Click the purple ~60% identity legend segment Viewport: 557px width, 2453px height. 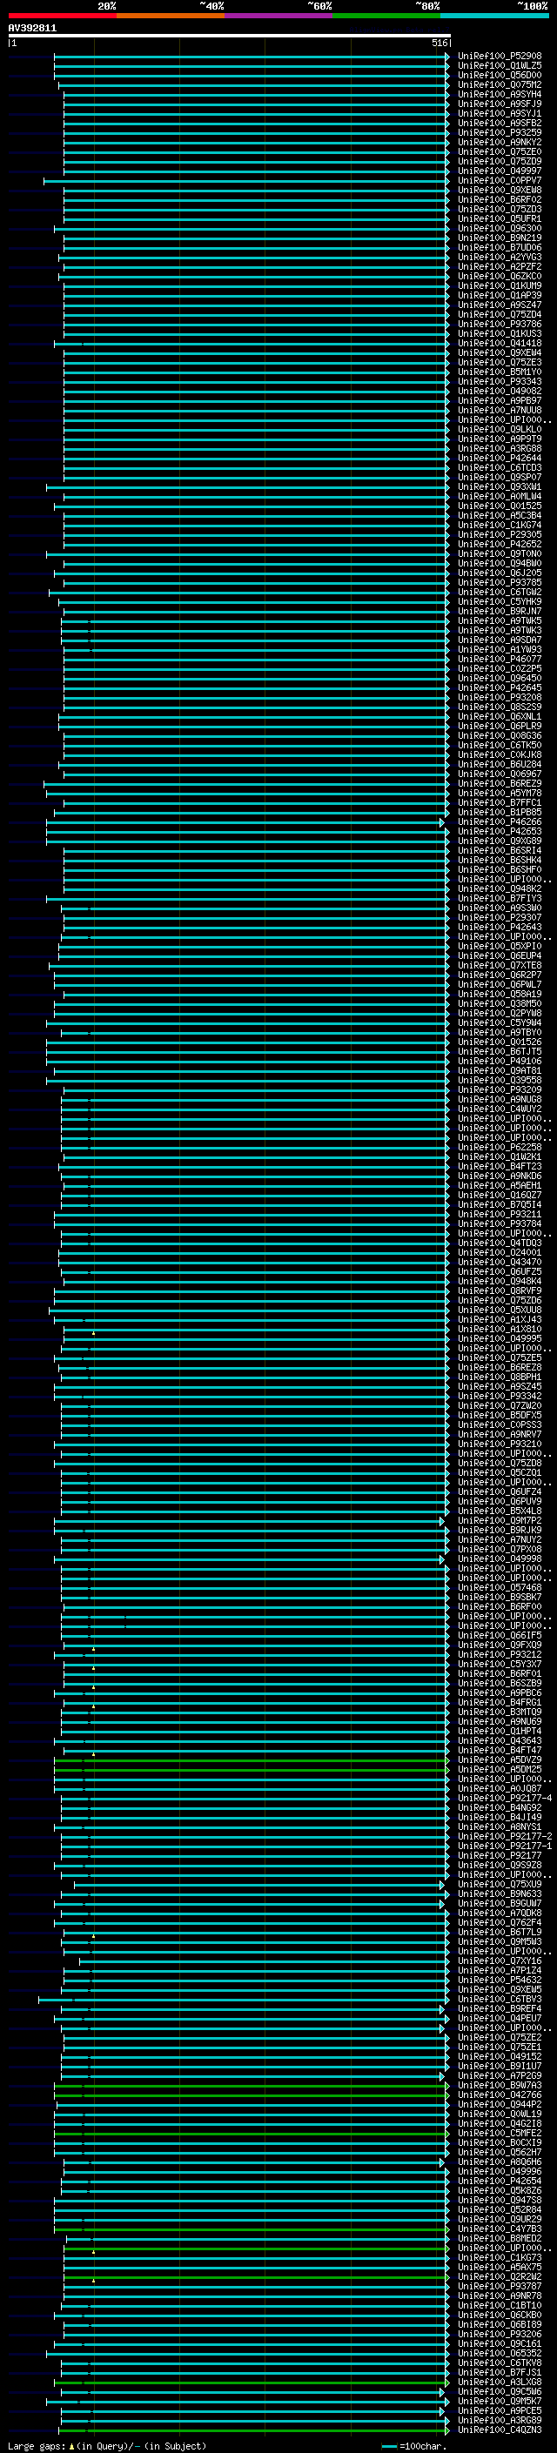(279, 16)
